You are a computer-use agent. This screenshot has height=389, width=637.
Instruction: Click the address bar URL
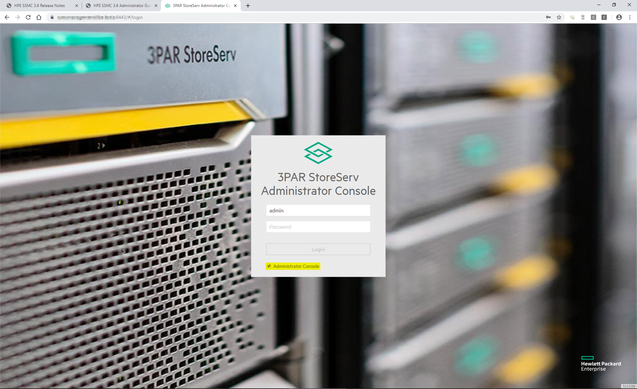point(100,17)
